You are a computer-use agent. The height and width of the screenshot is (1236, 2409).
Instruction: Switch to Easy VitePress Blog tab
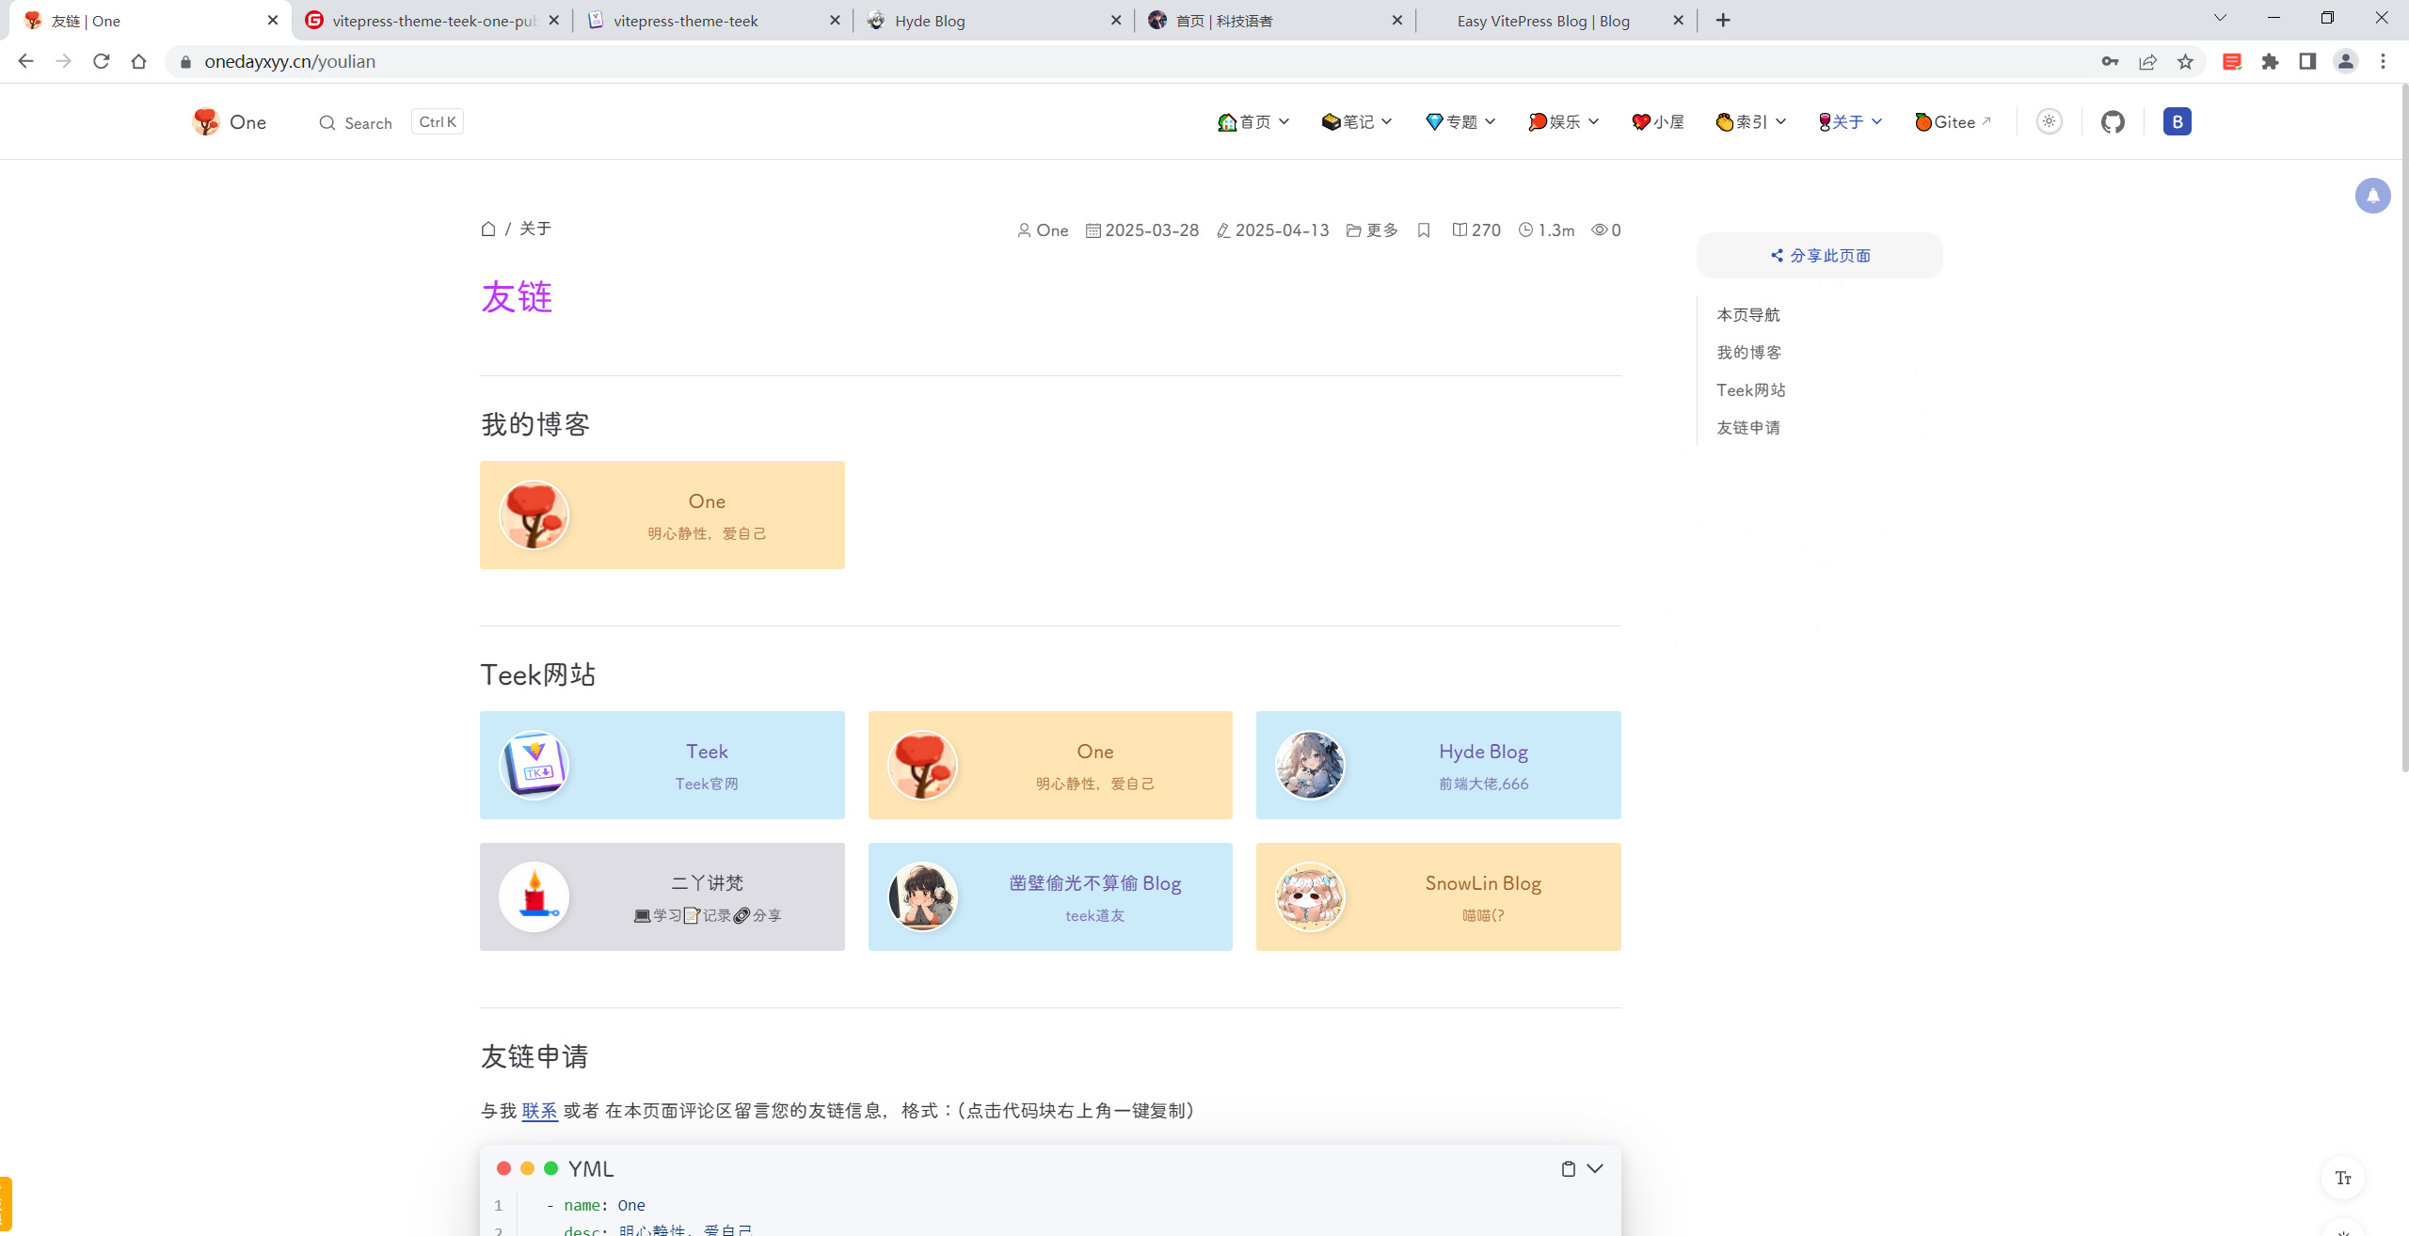(1555, 21)
